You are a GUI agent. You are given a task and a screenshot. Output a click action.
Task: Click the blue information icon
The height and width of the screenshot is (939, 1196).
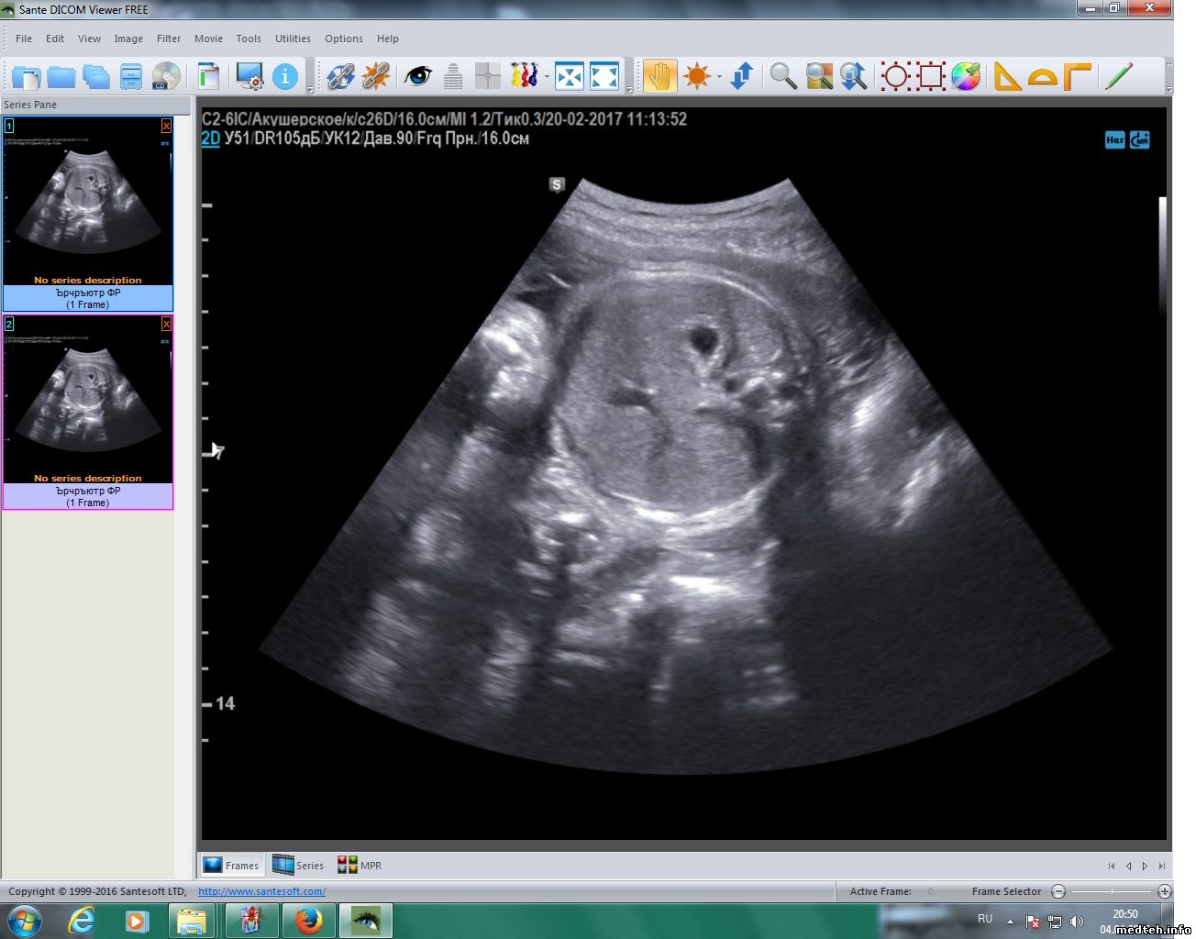pos(285,76)
